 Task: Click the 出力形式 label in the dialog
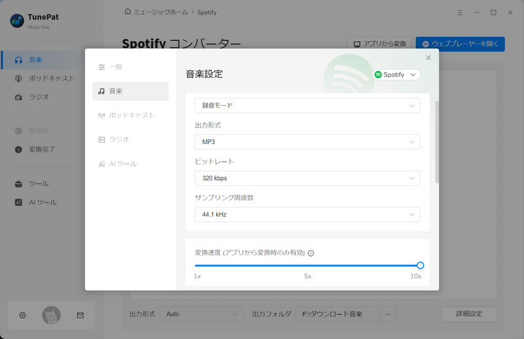click(x=208, y=125)
